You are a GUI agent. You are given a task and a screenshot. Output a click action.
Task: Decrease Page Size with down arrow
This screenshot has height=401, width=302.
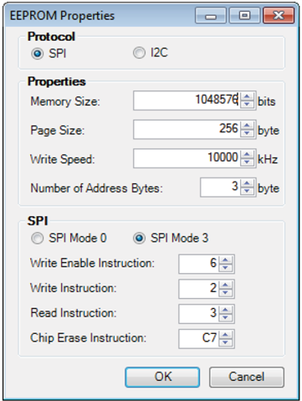(247, 133)
